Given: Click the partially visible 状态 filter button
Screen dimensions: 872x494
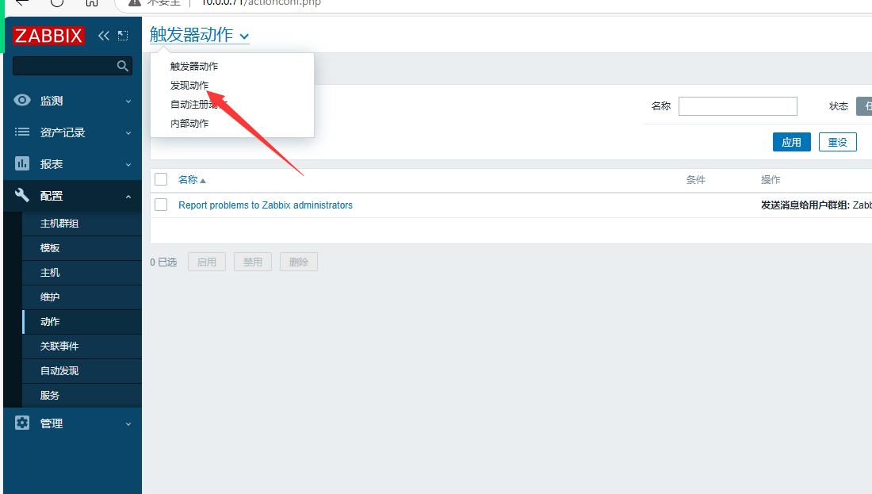Looking at the screenshot, I should (864, 105).
